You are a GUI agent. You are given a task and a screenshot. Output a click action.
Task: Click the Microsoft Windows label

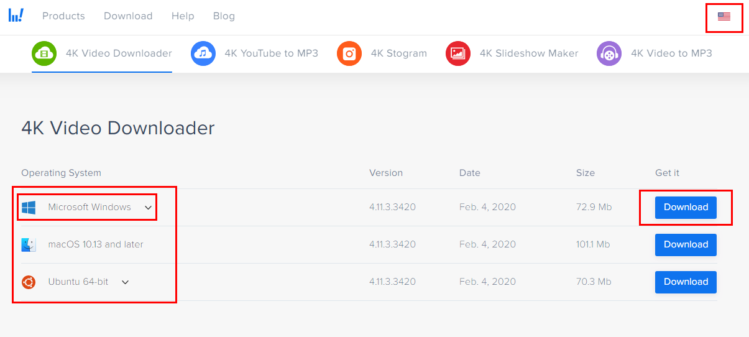pyautogui.click(x=90, y=208)
